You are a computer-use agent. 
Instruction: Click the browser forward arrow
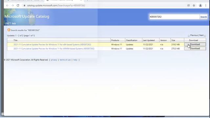[12, 6]
